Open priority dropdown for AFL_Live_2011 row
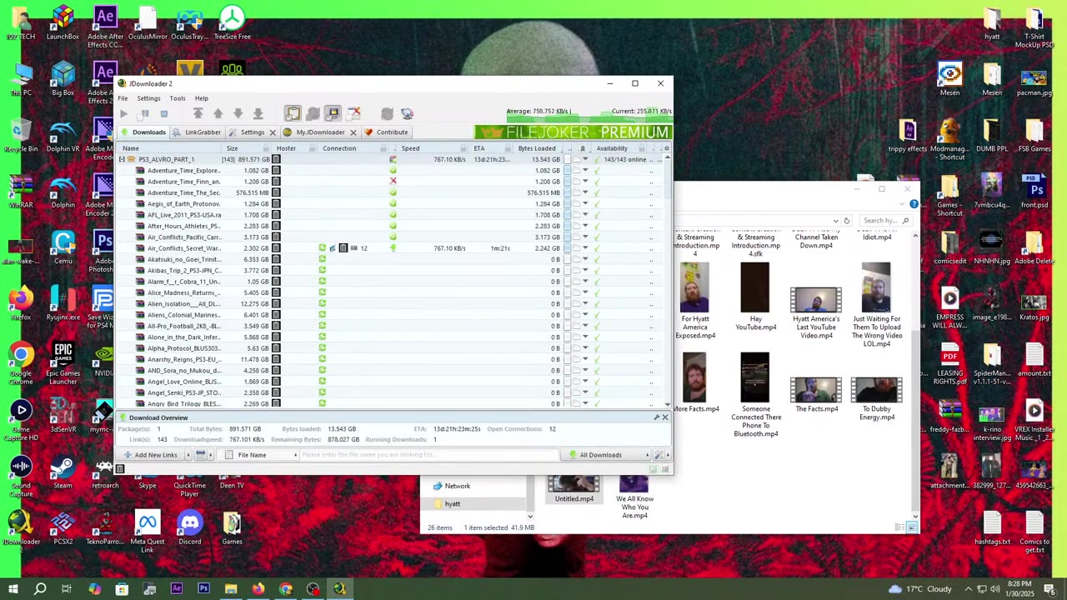This screenshot has height=600, width=1067. click(x=584, y=215)
